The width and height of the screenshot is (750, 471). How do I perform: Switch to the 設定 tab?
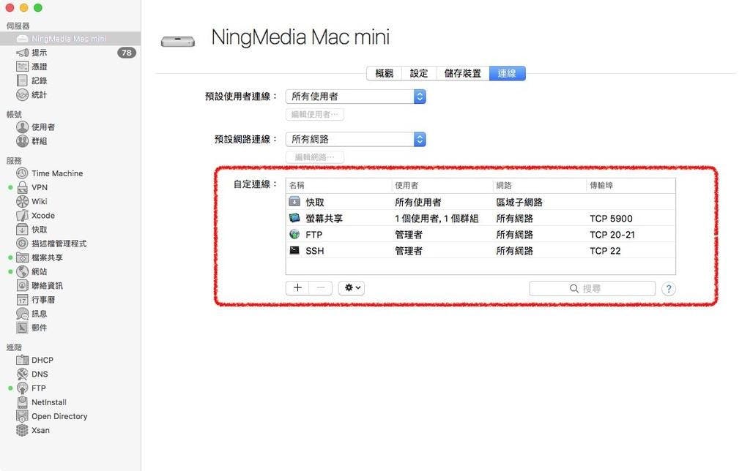tap(419, 73)
